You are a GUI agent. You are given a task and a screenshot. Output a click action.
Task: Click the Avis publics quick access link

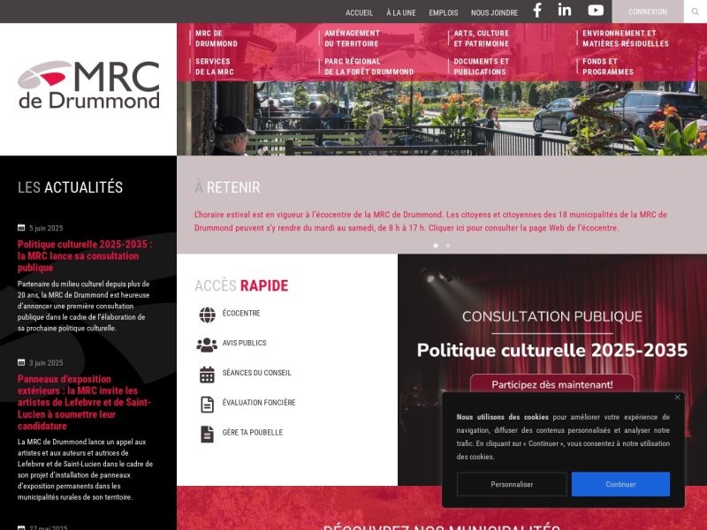click(245, 343)
